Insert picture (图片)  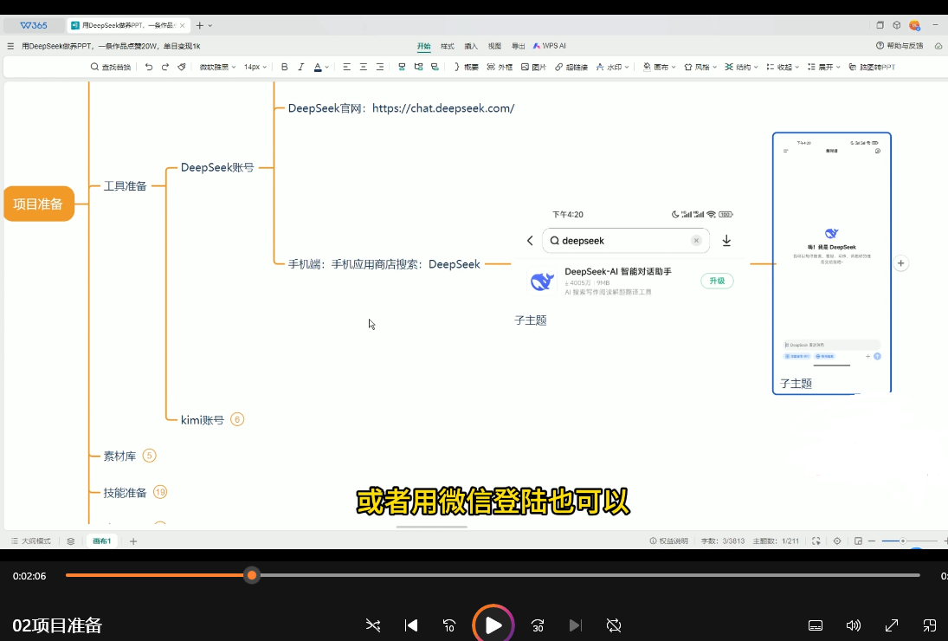[534, 67]
